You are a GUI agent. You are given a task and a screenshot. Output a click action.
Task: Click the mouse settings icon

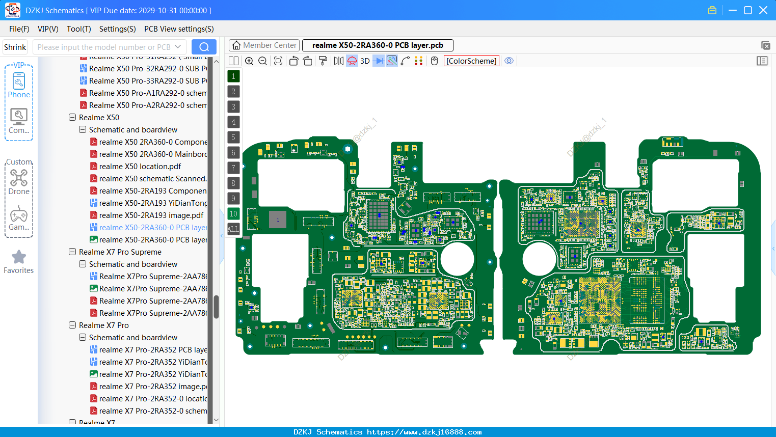pos(434,61)
